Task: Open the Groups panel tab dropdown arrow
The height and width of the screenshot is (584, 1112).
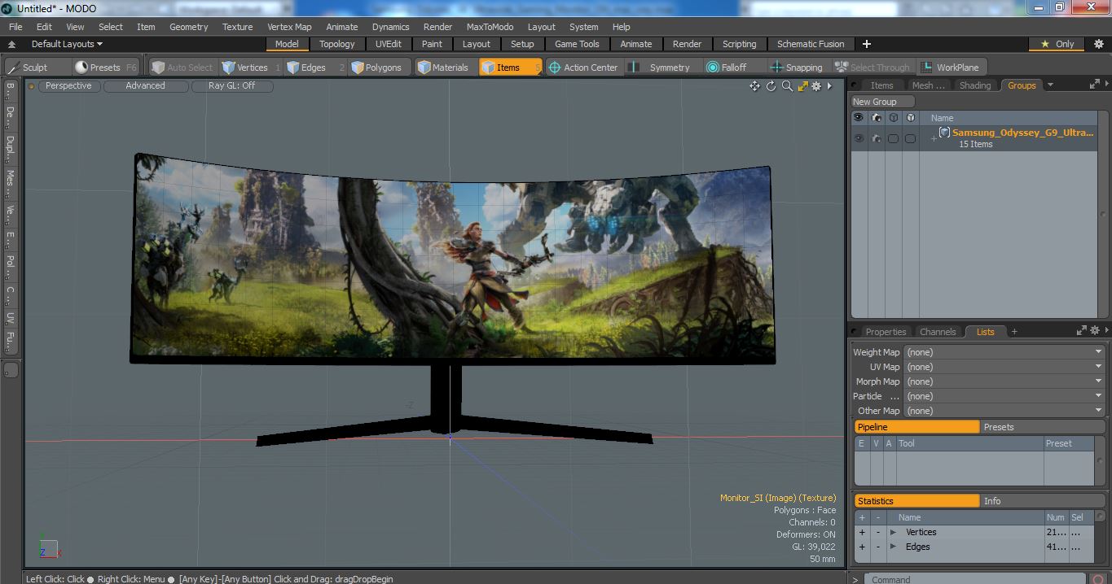Action: click(1050, 85)
